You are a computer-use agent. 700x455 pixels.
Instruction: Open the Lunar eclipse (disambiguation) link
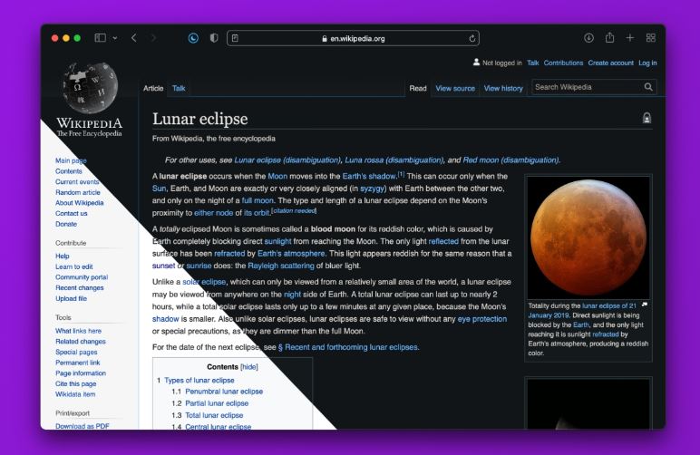[287, 160]
